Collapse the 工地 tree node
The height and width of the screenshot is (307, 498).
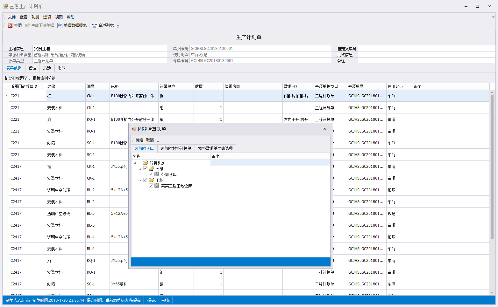(140, 180)
